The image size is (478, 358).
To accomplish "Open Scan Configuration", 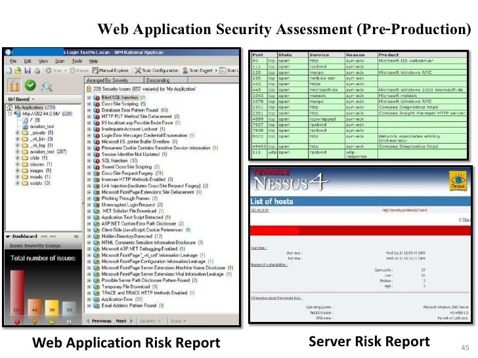I will coord(157,71).
